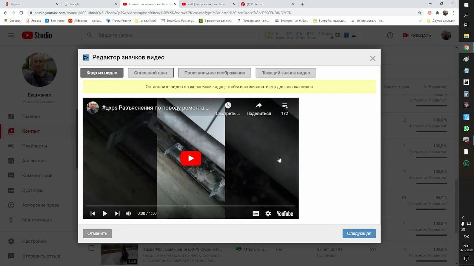This screenshot has height=266, width=474.
Task: Open the 2:29 video thumbnail in the list
Action: pos(120,254)
